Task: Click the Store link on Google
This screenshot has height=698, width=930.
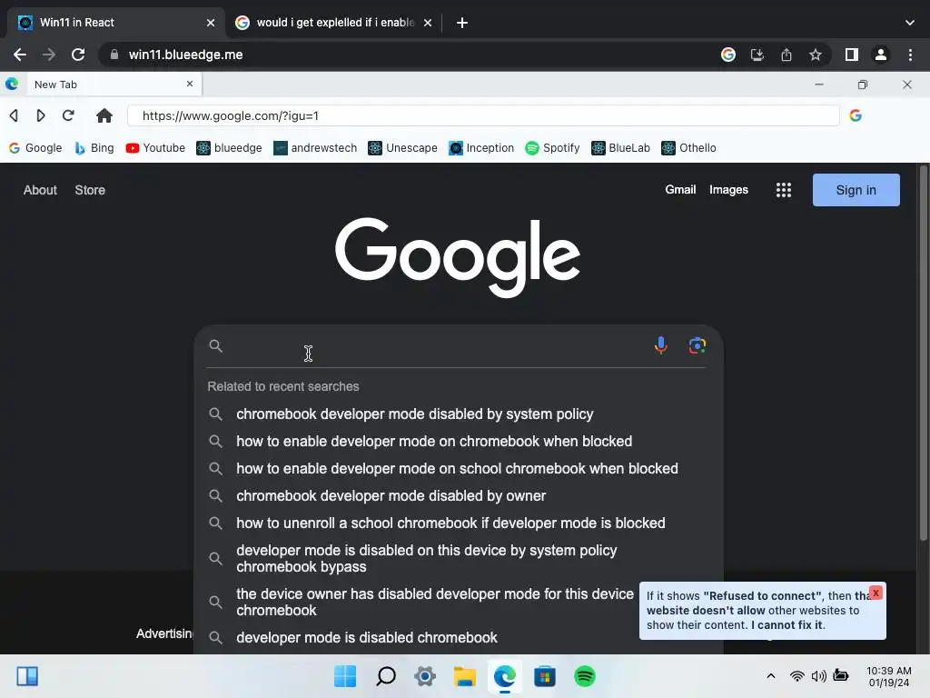Action: 90,190
